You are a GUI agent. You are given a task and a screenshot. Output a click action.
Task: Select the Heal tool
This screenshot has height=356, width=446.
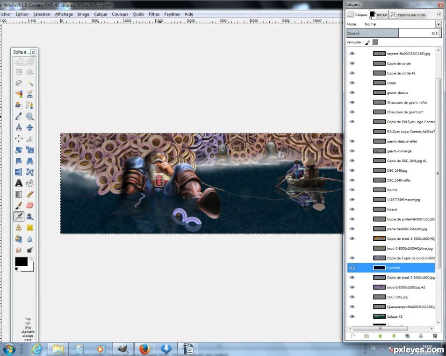coord(30,228)
